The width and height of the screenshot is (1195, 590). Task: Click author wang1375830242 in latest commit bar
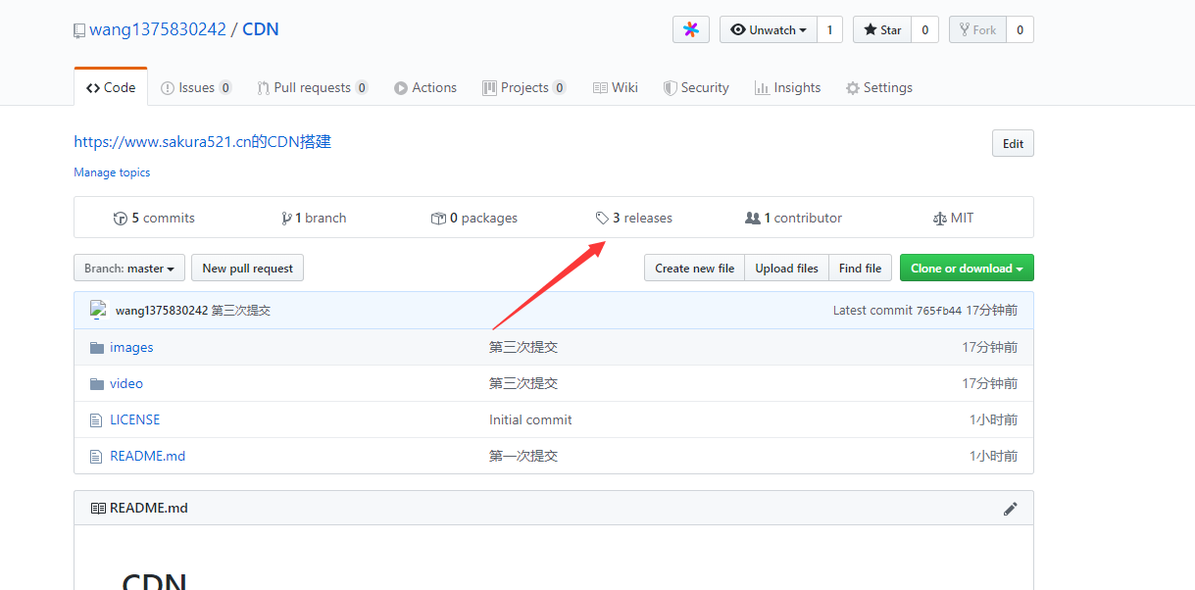click(x=162, y=311)
